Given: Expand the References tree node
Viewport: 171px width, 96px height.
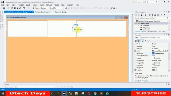Looking at the screenshot, I should tap(138, 28).
